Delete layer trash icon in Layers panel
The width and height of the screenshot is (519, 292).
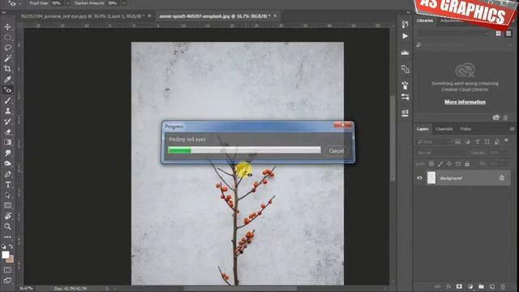pyautogui.click(x=503, y=286)
